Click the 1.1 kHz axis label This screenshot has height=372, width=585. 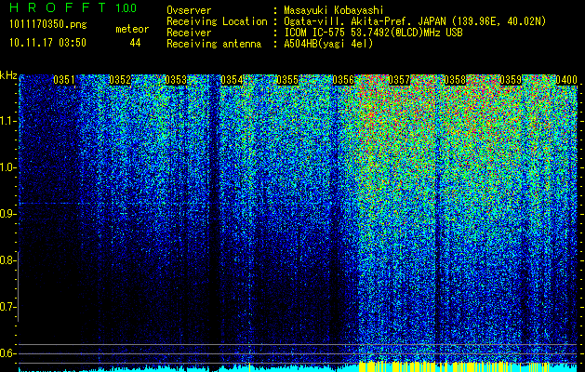[x=7, y=121]
